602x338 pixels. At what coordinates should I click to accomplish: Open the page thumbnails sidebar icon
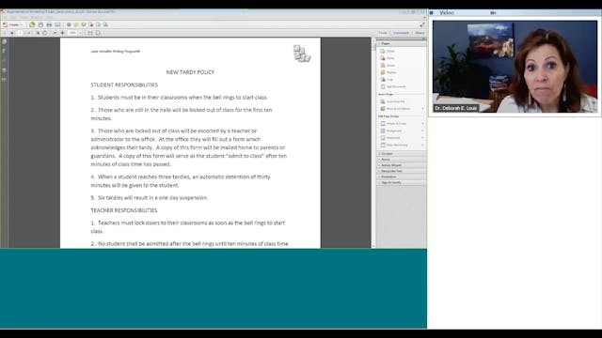(5, 41)
